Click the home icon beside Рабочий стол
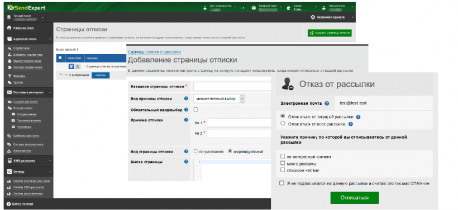The image size is (458, 210). point(9,28)
